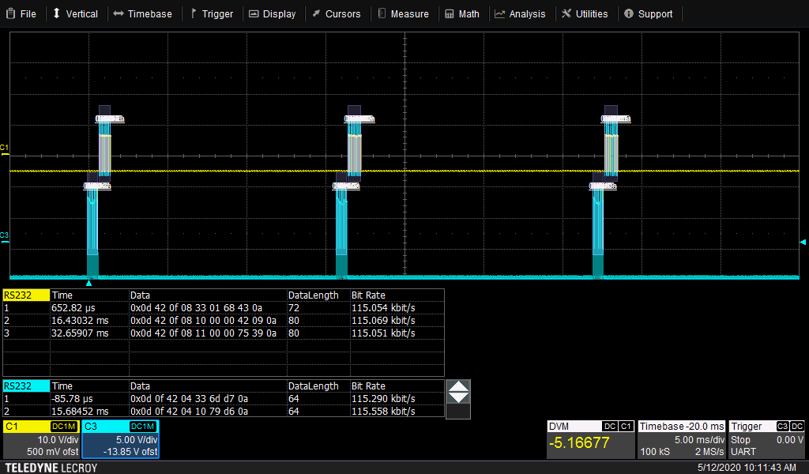Open the Timebase descriptor box
This screenshot has width=809, height=474.
click(681, 439)
